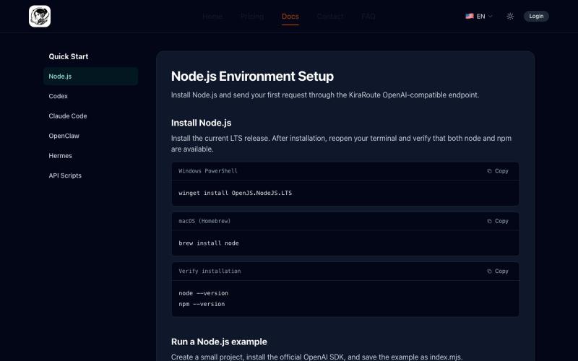Image resolution: width=578 pixels, height=361 pixels.
Task: Click the Install Node.js section heading
Action: 202,123
